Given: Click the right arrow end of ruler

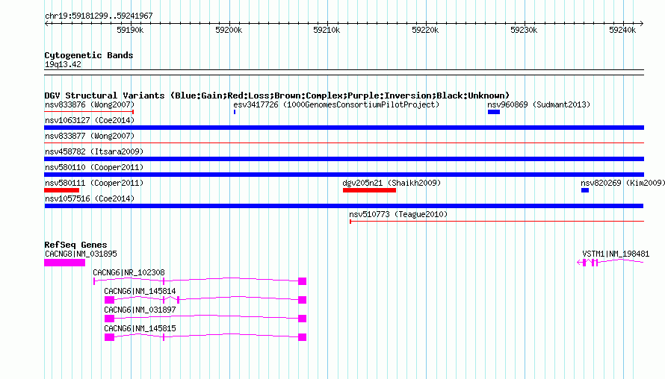Looking at the screenshot, I should [642, 23].
